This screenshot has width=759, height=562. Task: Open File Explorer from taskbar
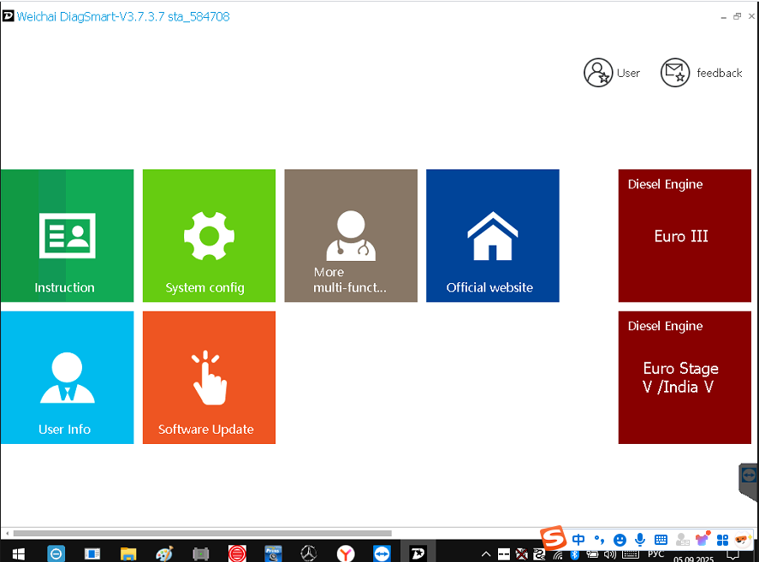(x=128, y=553)
